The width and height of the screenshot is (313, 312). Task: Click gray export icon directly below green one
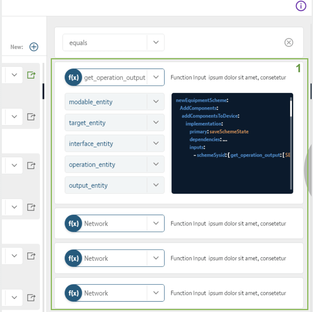[31, 117]
